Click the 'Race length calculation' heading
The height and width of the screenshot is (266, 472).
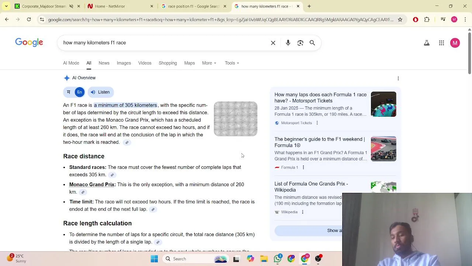(x=97, y=224)
